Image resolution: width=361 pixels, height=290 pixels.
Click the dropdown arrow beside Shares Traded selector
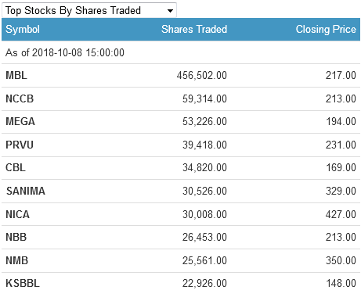tap(170, 11)
